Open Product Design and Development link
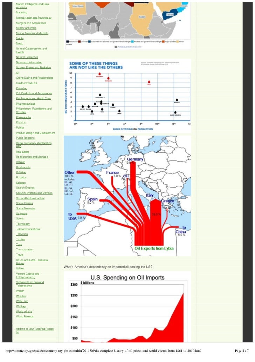The image size is (255, 362). [35, 133]
